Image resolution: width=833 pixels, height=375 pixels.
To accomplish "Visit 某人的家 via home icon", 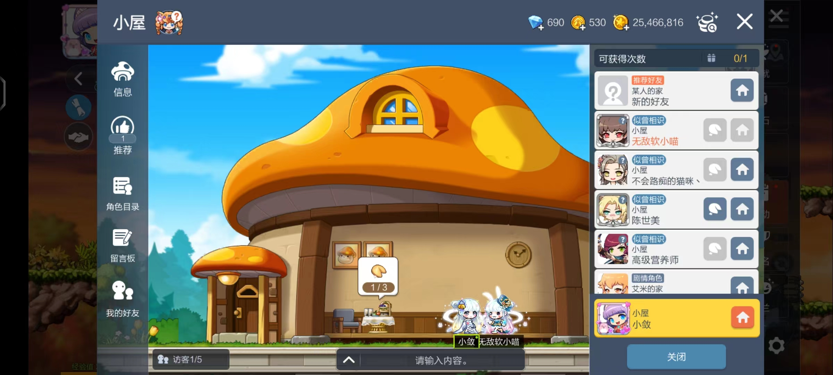I will click(x=742, y=91).
